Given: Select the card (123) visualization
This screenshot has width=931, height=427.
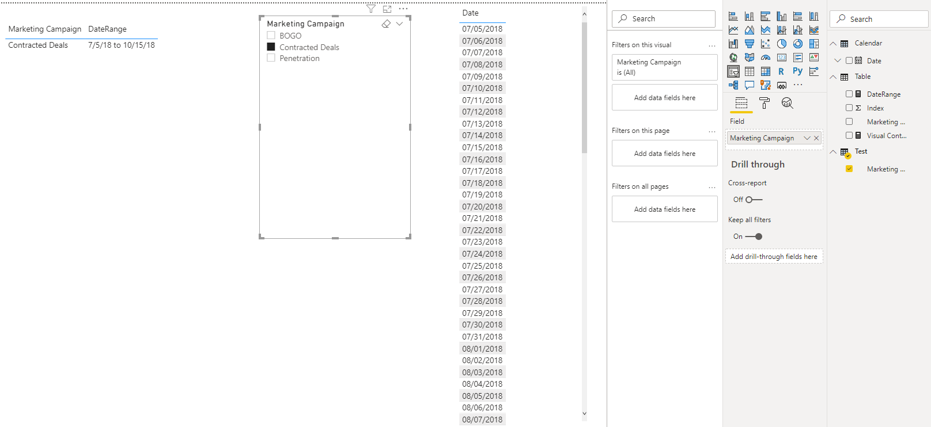Looking at the screenshot, I should [x=782, y=58].
